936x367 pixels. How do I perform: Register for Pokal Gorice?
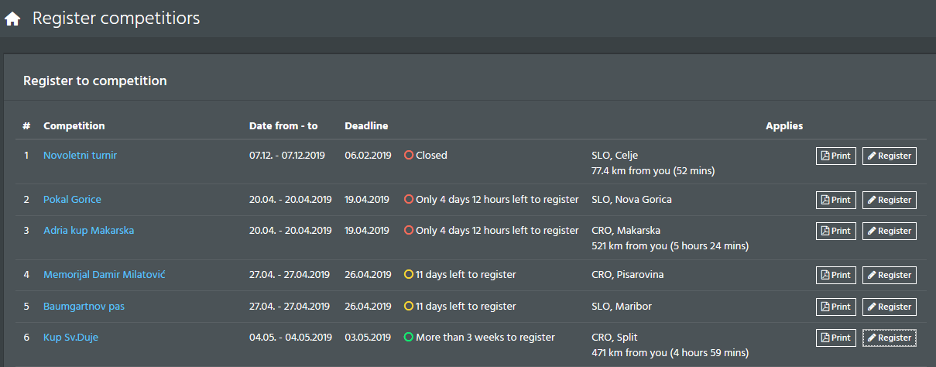[889, 200]
